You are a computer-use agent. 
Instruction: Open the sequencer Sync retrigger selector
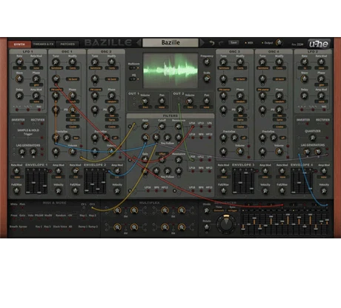coord(233,211)
